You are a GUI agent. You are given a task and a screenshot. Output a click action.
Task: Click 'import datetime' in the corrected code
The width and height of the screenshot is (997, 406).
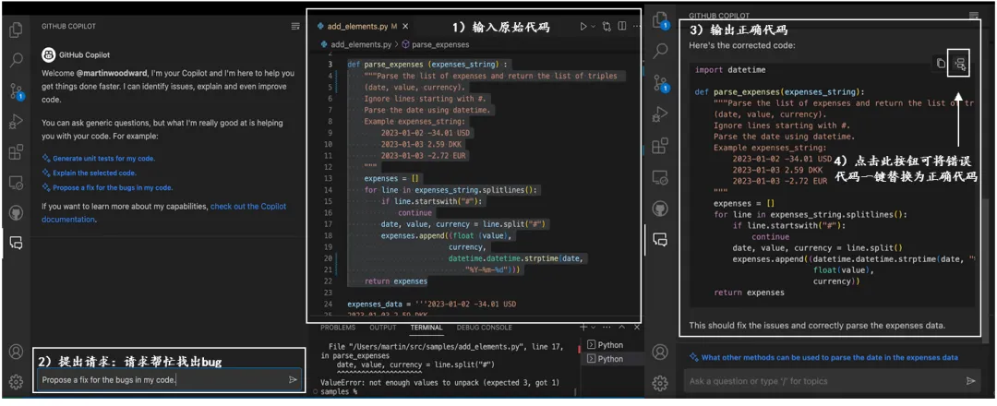click(730, 69)
